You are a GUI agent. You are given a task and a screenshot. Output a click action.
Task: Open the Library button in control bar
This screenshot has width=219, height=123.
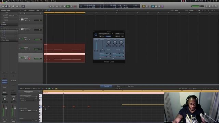(x=3, y=6)
